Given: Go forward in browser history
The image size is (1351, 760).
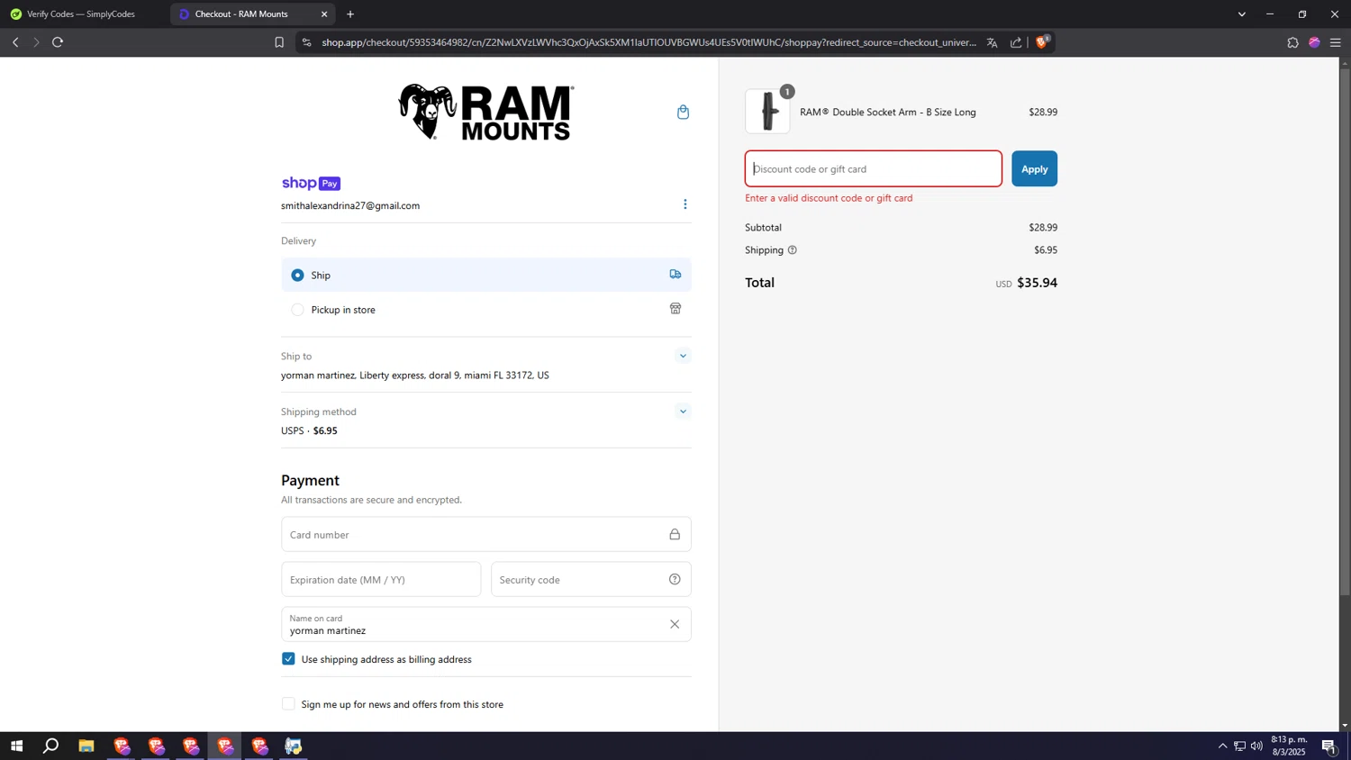Looking at the screenshot, I should (36, 42).
